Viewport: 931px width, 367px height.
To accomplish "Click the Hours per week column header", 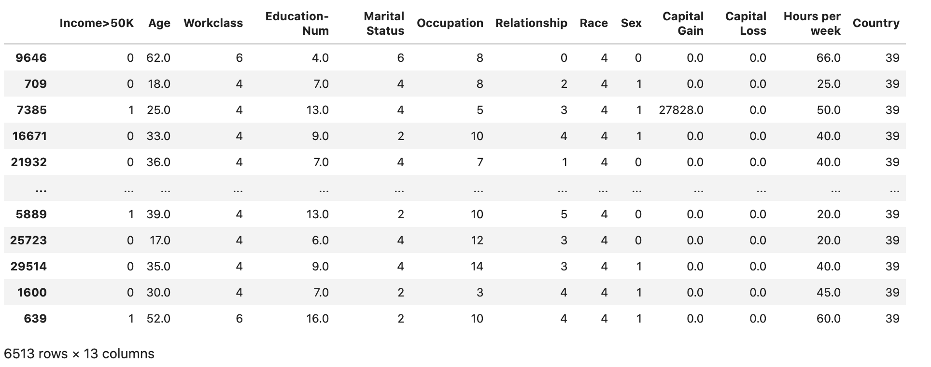I will [x=812, y=23].
